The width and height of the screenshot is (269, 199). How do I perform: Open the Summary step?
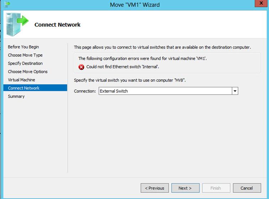(x=16, y=96)
